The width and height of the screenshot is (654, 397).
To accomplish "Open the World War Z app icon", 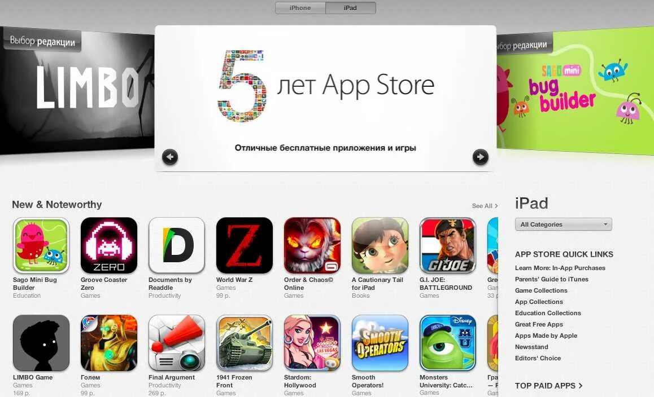I will (245, 245).
